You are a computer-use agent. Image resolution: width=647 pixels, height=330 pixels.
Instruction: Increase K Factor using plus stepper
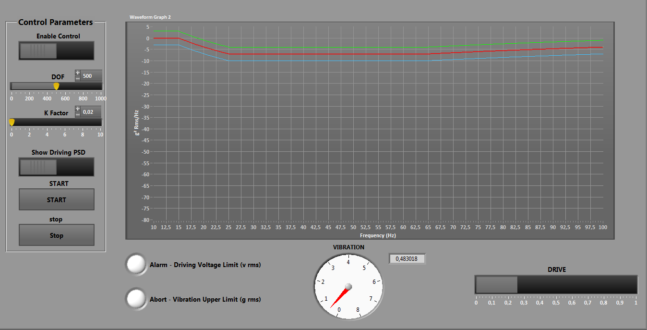pyautogui.click(x=78, y=109)
